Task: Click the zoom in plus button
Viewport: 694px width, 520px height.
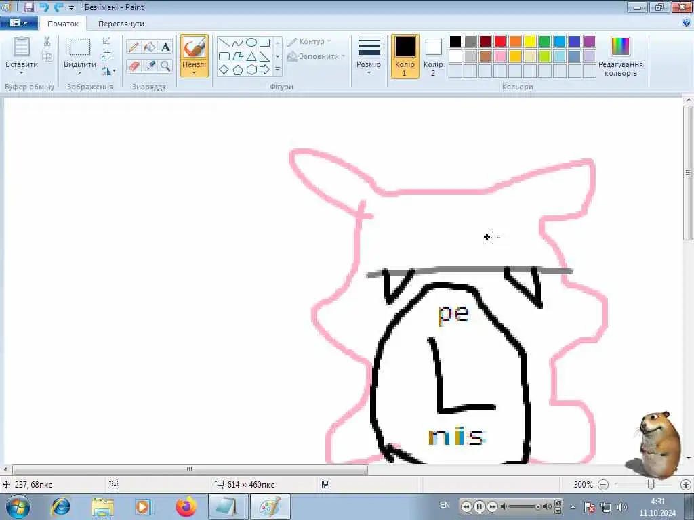Action: [x=686, y=485]
